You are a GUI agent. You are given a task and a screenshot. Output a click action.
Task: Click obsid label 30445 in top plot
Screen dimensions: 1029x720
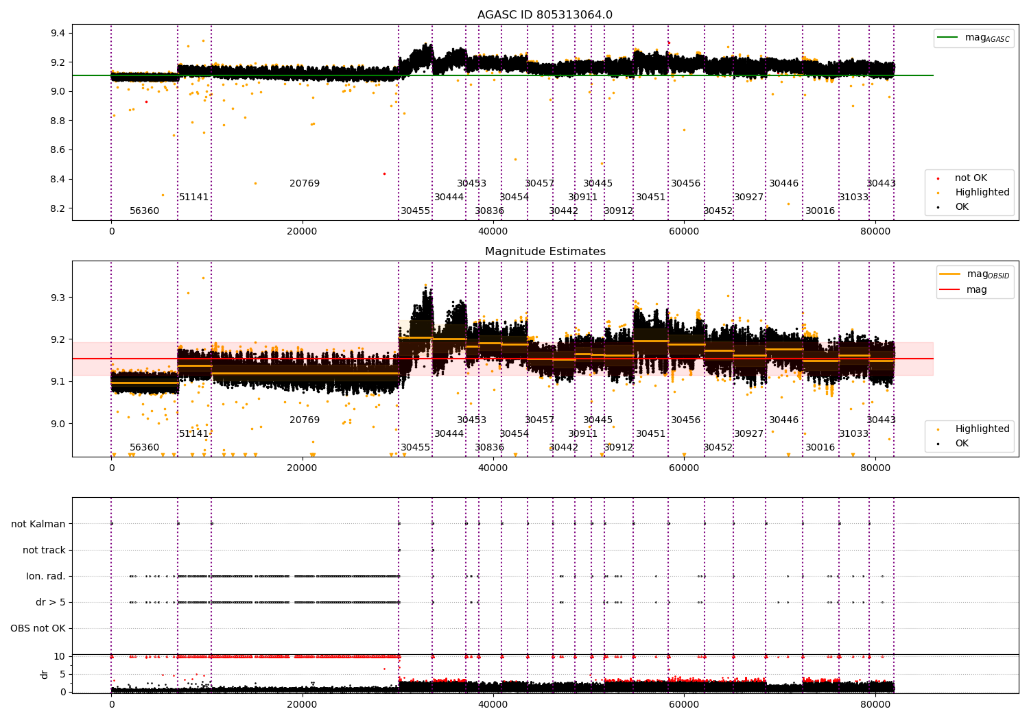click(x=598, y=184)
